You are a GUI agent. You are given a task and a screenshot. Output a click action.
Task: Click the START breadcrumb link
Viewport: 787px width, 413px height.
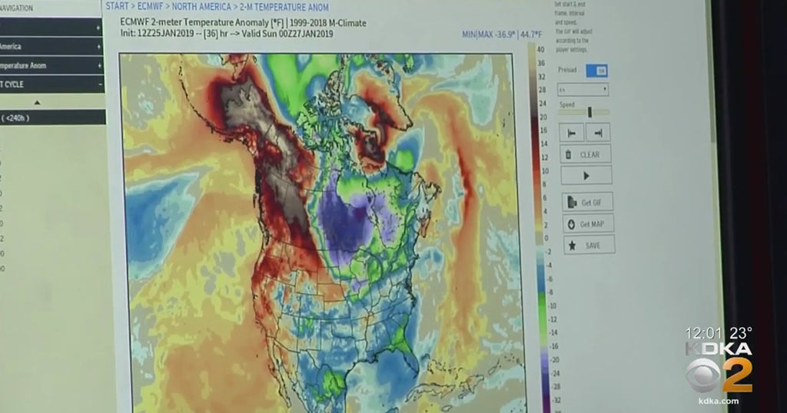click(x=117, y=6)
